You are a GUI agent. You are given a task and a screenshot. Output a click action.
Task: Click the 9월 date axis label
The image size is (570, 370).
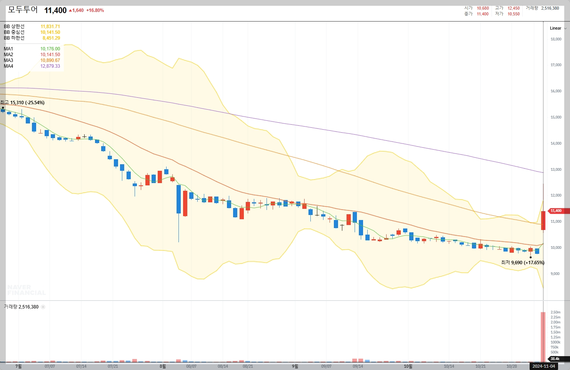coord(295,366)
